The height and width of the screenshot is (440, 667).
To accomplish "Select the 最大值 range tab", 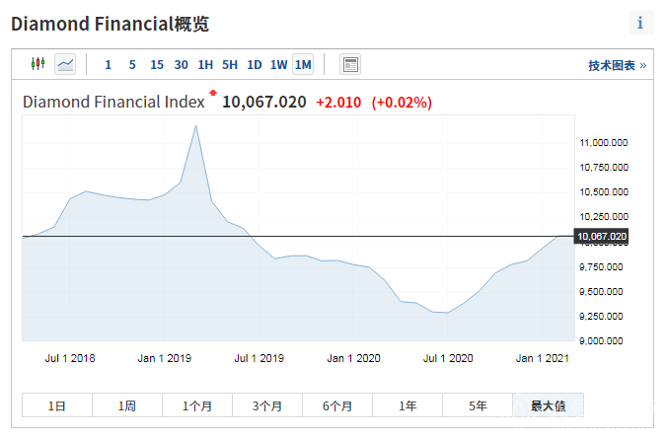I will click(548, 405).
